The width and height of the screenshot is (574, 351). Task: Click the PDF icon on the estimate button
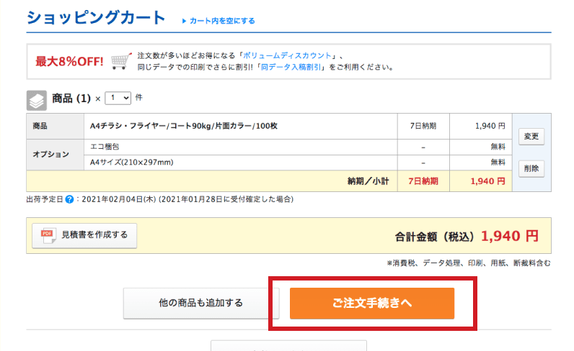point(48,235)
